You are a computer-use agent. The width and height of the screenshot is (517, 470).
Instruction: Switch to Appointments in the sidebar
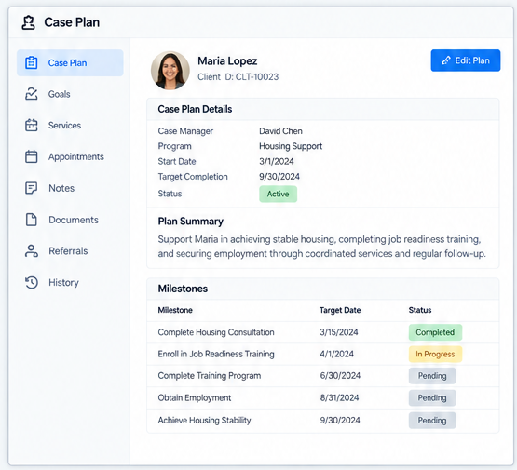[70, 156]
